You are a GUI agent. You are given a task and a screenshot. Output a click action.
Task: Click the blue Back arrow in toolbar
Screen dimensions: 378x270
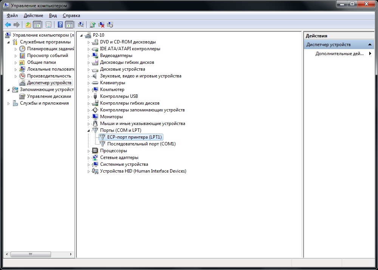[x=8, y=25]
